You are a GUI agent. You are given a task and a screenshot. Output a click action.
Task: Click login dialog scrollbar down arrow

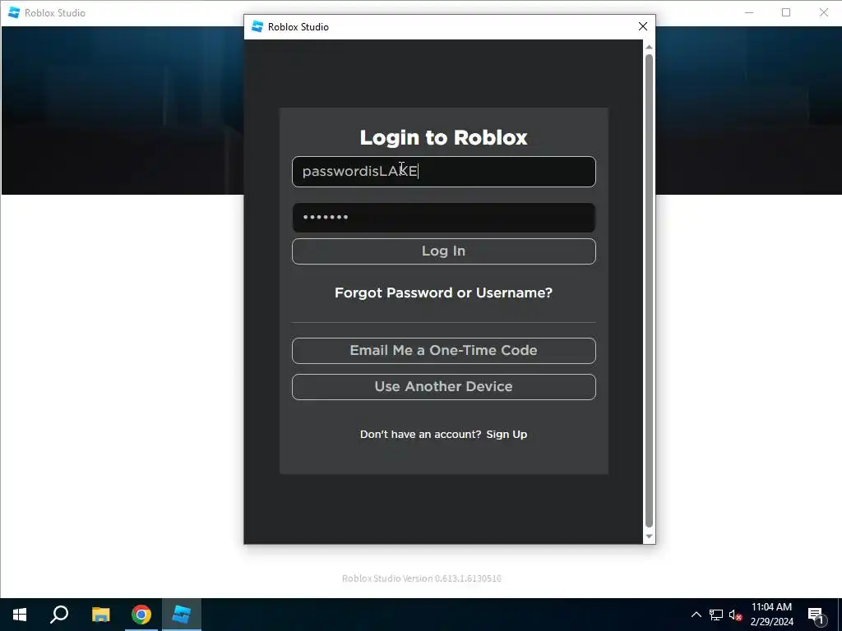click(649, 536)
